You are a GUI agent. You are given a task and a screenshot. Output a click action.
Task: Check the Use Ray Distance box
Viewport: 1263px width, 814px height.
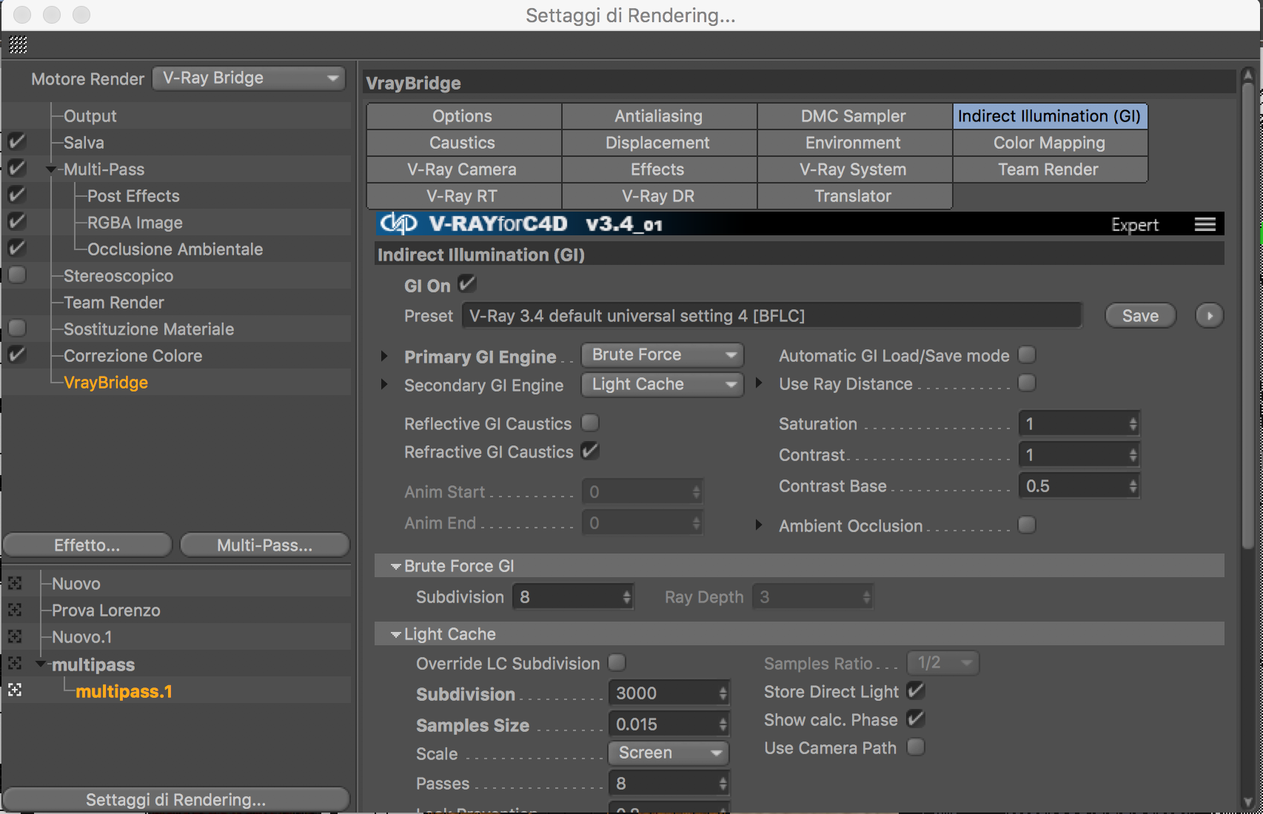tap(1027, 383)
